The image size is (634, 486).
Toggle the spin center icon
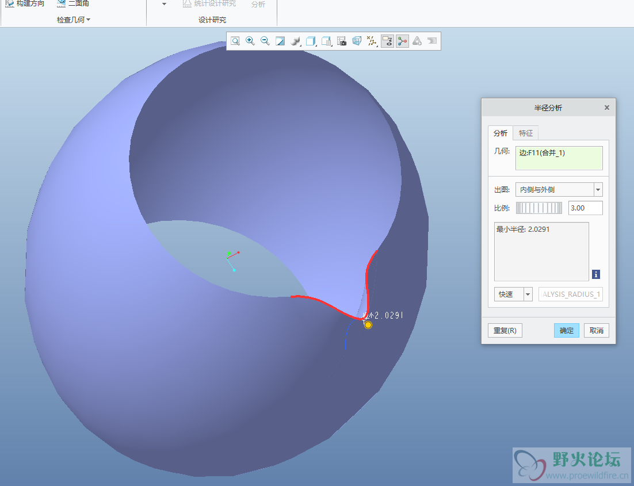(402, 41)
